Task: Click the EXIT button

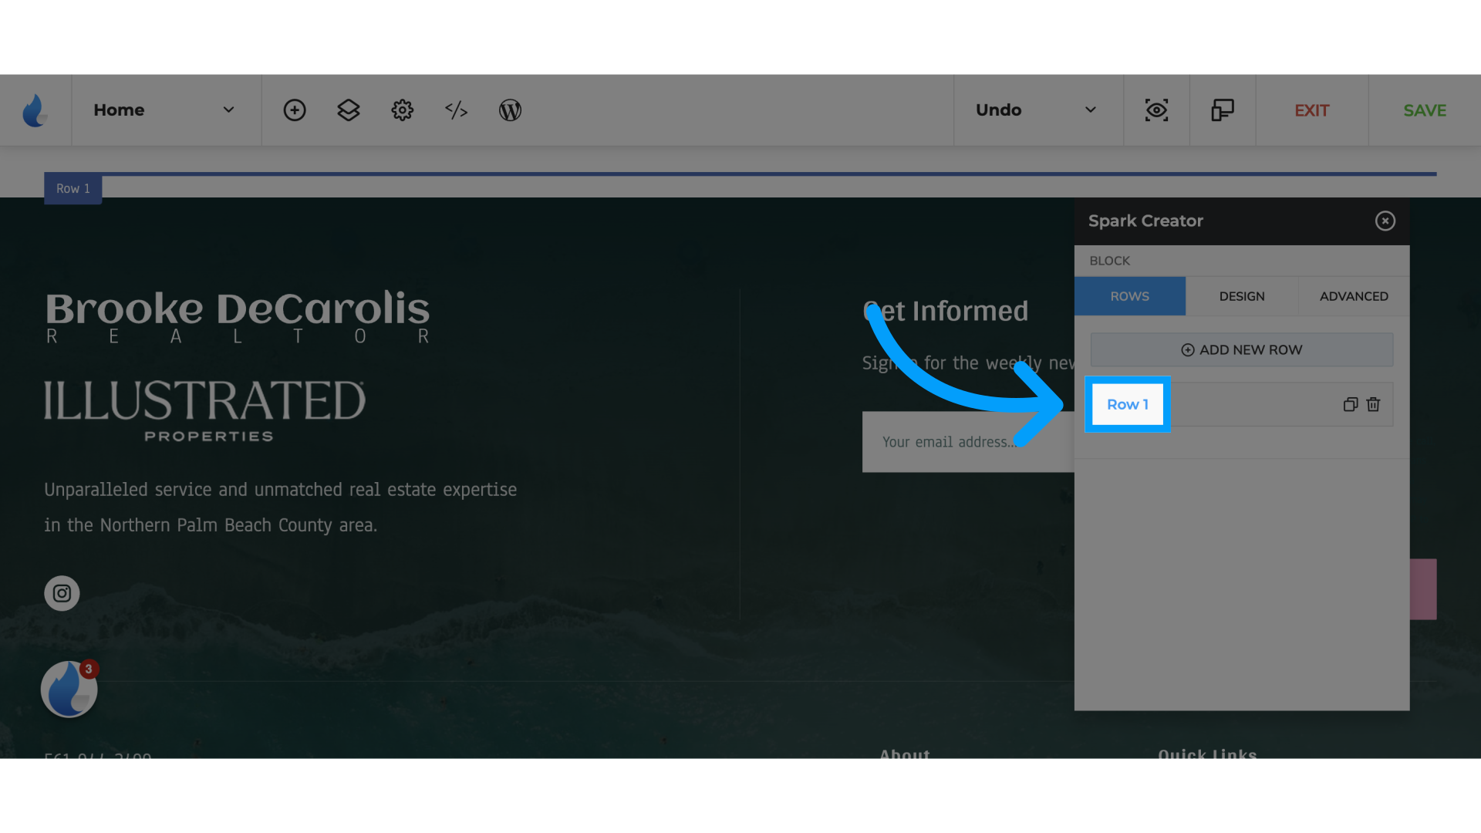Action: pos(1311,110)
